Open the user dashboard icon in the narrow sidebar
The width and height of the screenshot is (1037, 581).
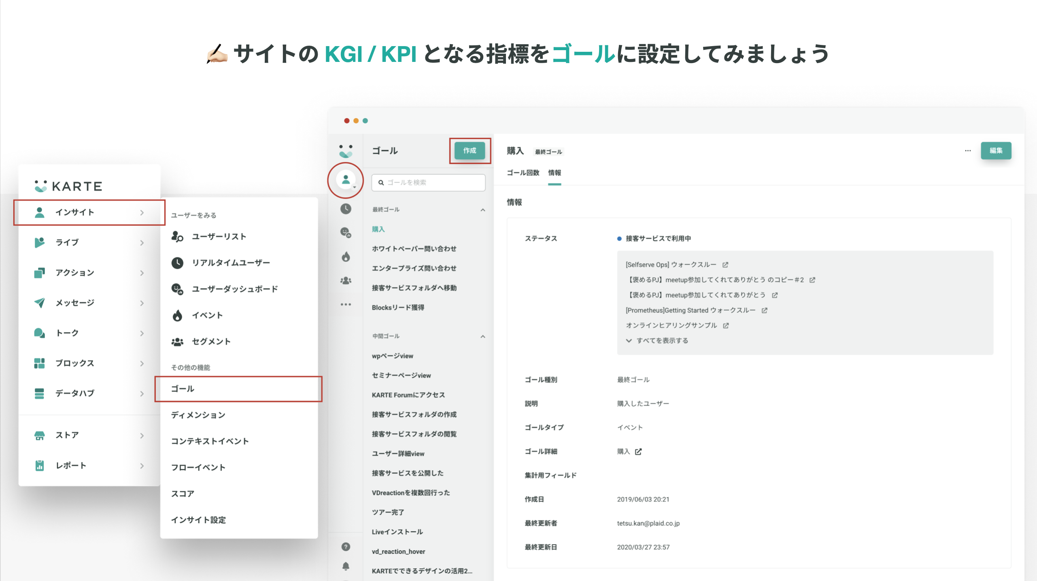pos(346,232)
